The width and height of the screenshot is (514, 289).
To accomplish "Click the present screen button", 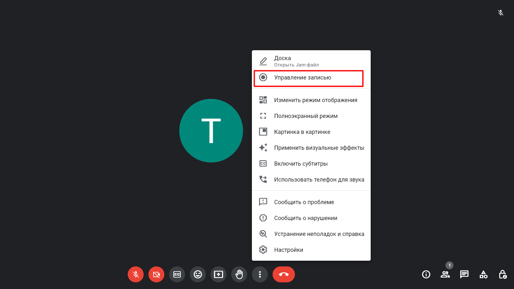I will tap(218, 274).
